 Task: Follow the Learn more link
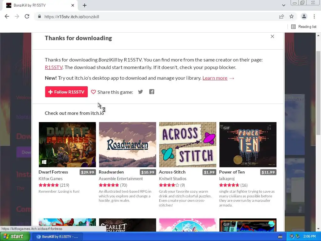(x=215, y=78)
